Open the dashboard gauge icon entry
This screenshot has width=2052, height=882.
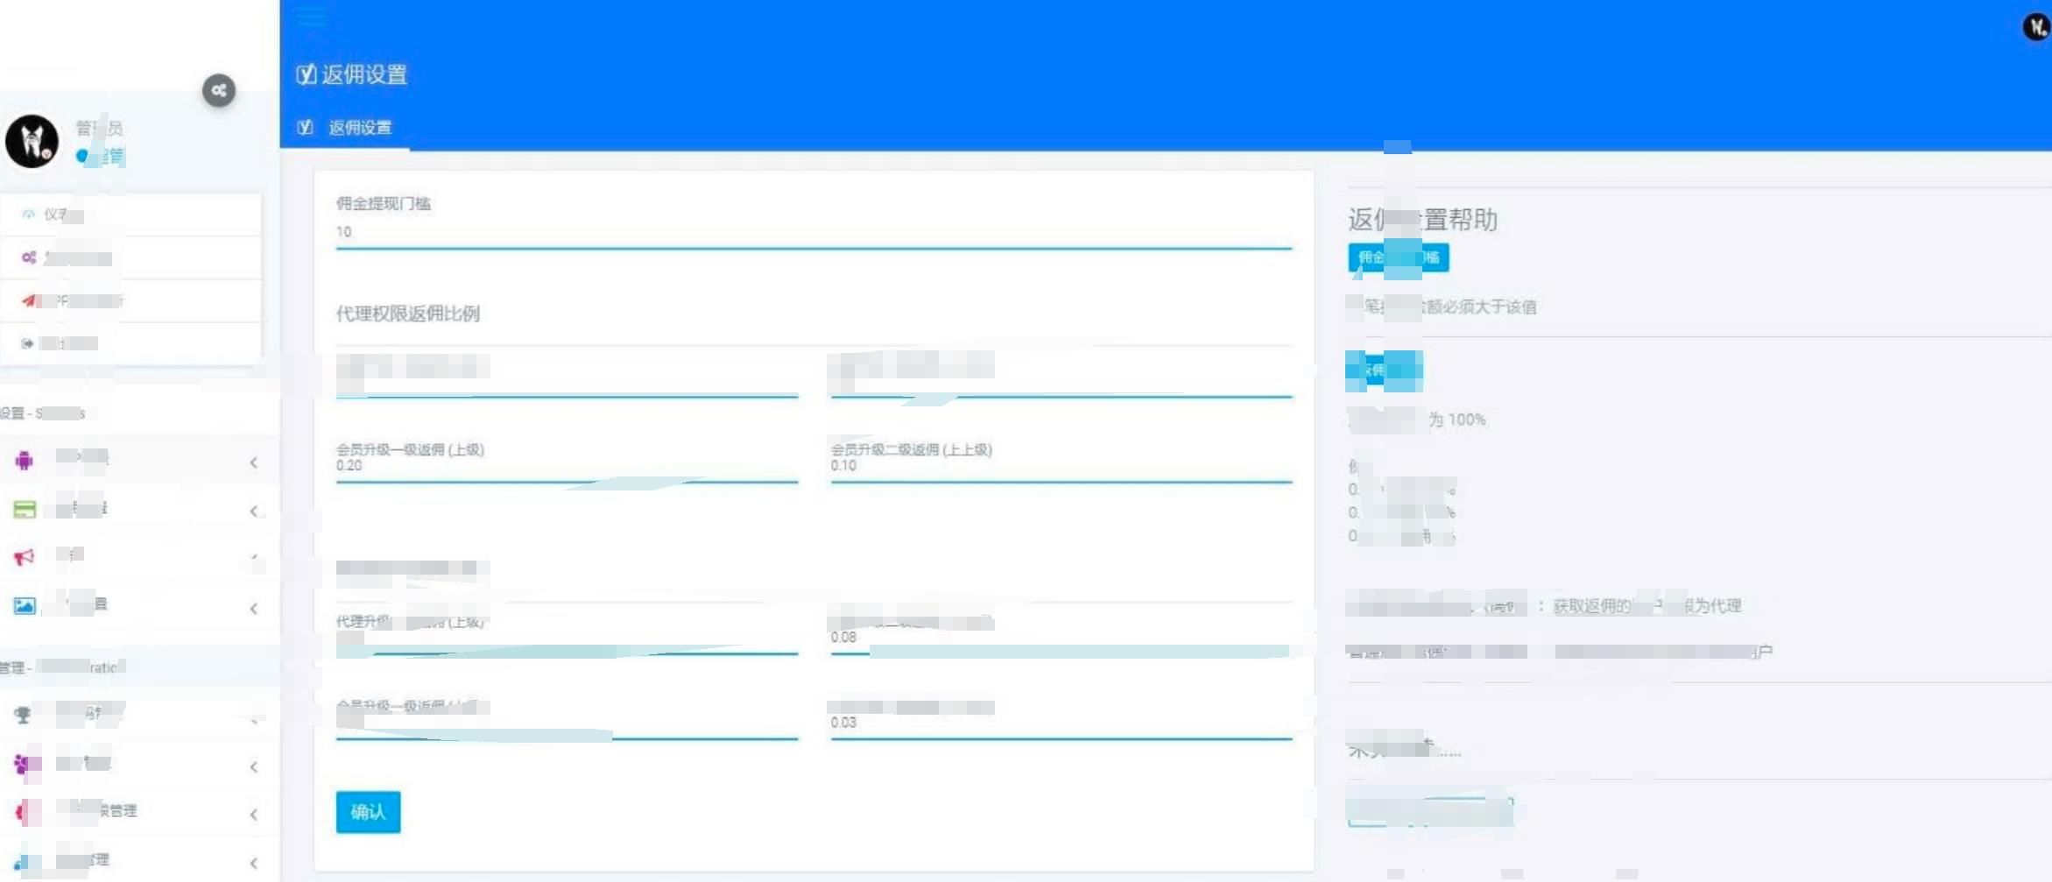click(x=29, y=214)
